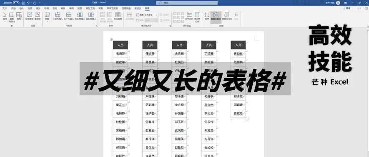Click Text Direction (文字方向) icon

189,15
